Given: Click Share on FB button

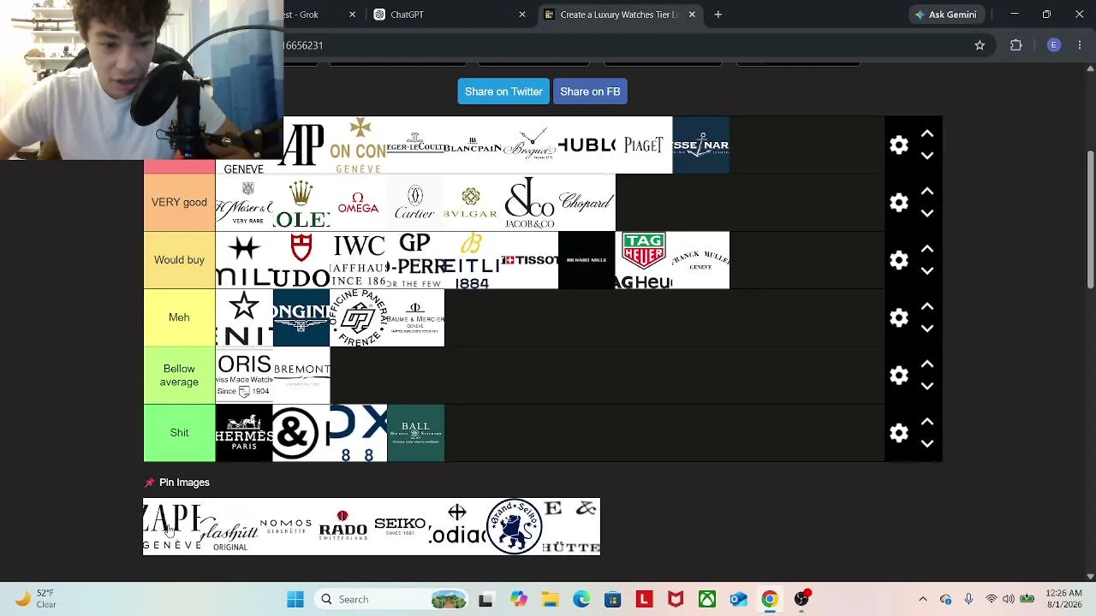Looking at the screenshot, I should coord(590,92).
